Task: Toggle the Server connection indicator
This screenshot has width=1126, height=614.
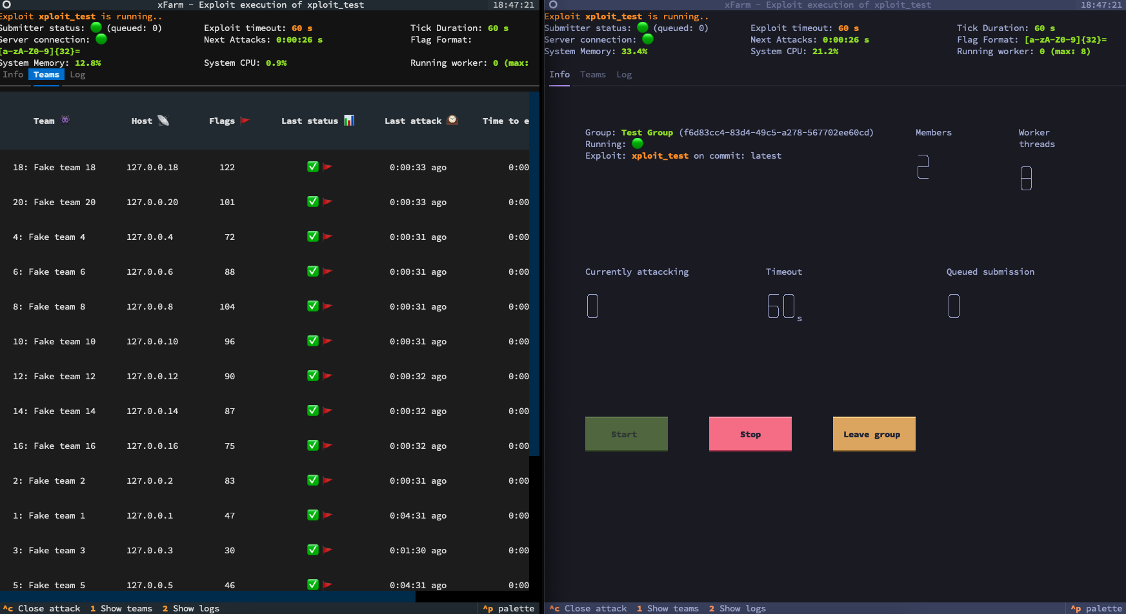Action: [100, 39]
